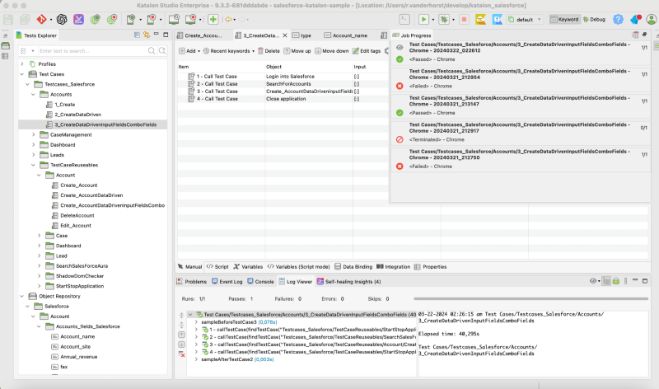Click the Record Windows monitor icon

pos(190,19)
